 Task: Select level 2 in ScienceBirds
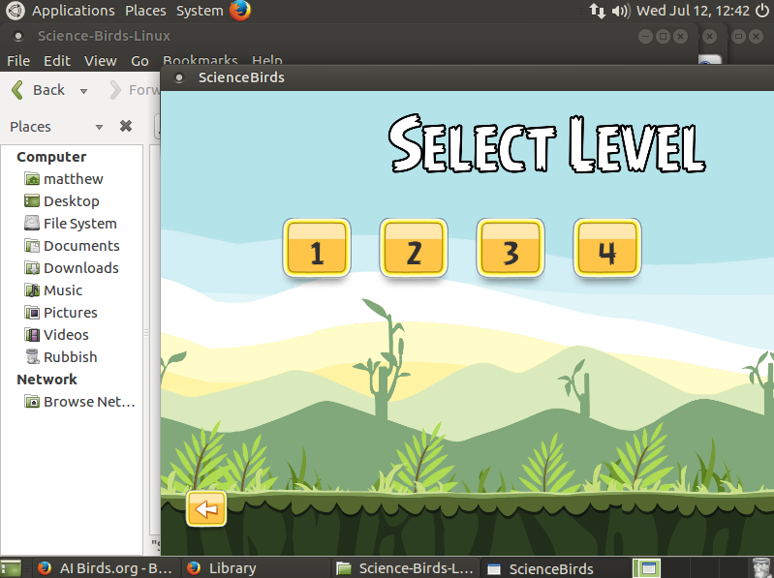pos(414,249)
